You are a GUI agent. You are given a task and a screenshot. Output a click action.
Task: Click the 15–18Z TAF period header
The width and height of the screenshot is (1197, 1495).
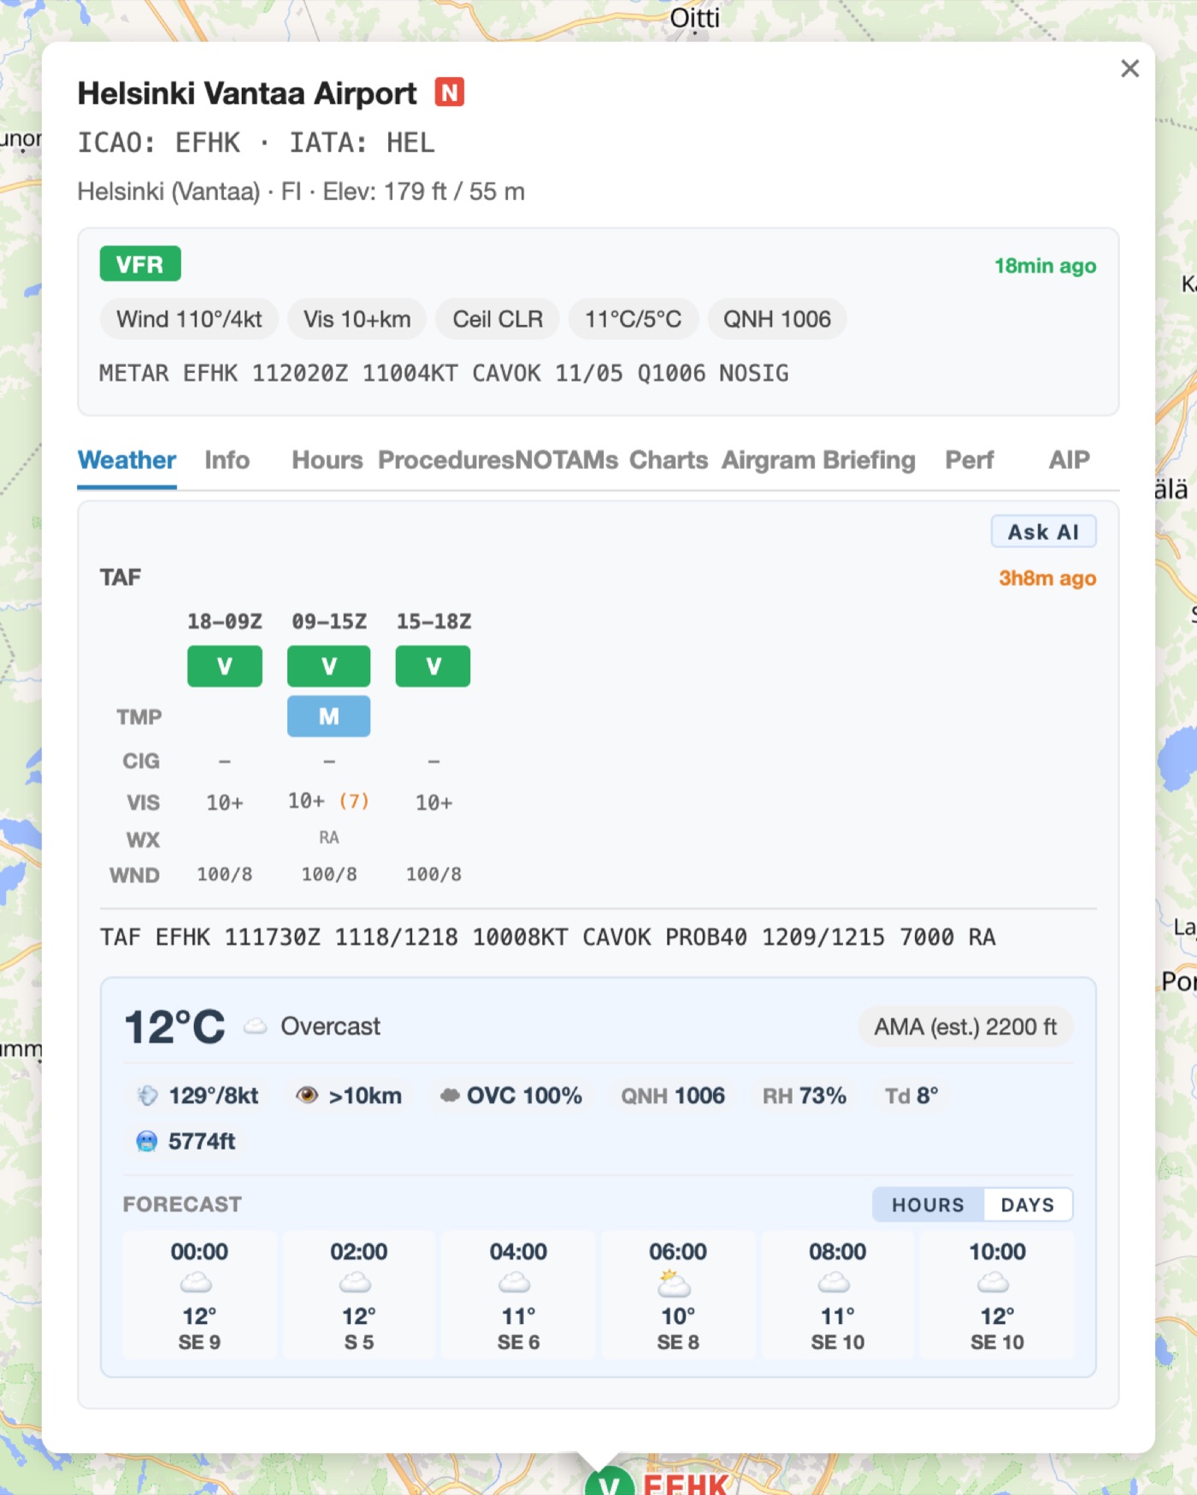pos(433,622)
